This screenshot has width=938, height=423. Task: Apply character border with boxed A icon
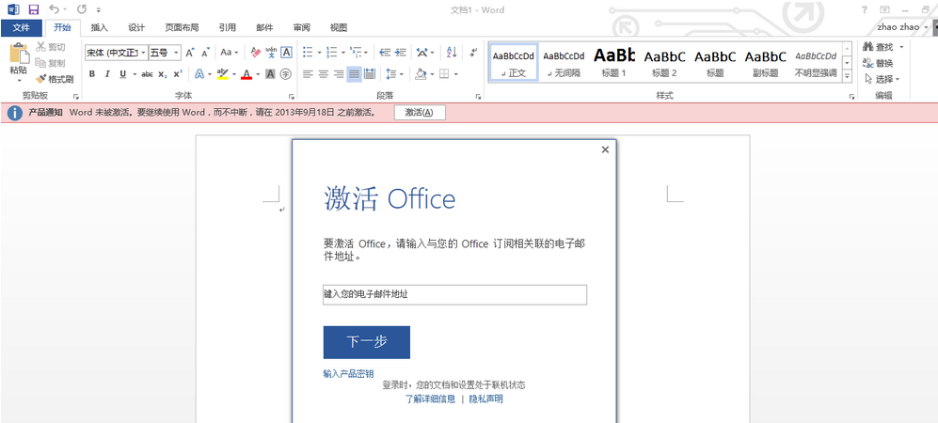287,53
